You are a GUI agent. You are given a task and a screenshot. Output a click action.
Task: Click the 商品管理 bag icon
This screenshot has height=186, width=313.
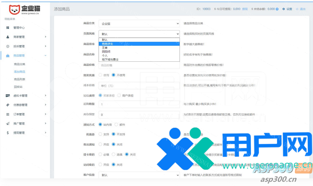coord(8,56)
